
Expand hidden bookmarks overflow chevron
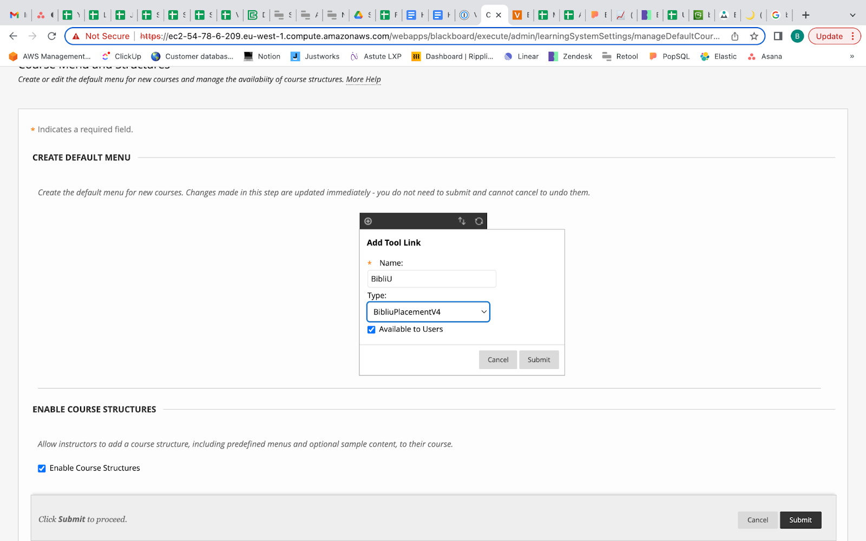tap(851, 56)
